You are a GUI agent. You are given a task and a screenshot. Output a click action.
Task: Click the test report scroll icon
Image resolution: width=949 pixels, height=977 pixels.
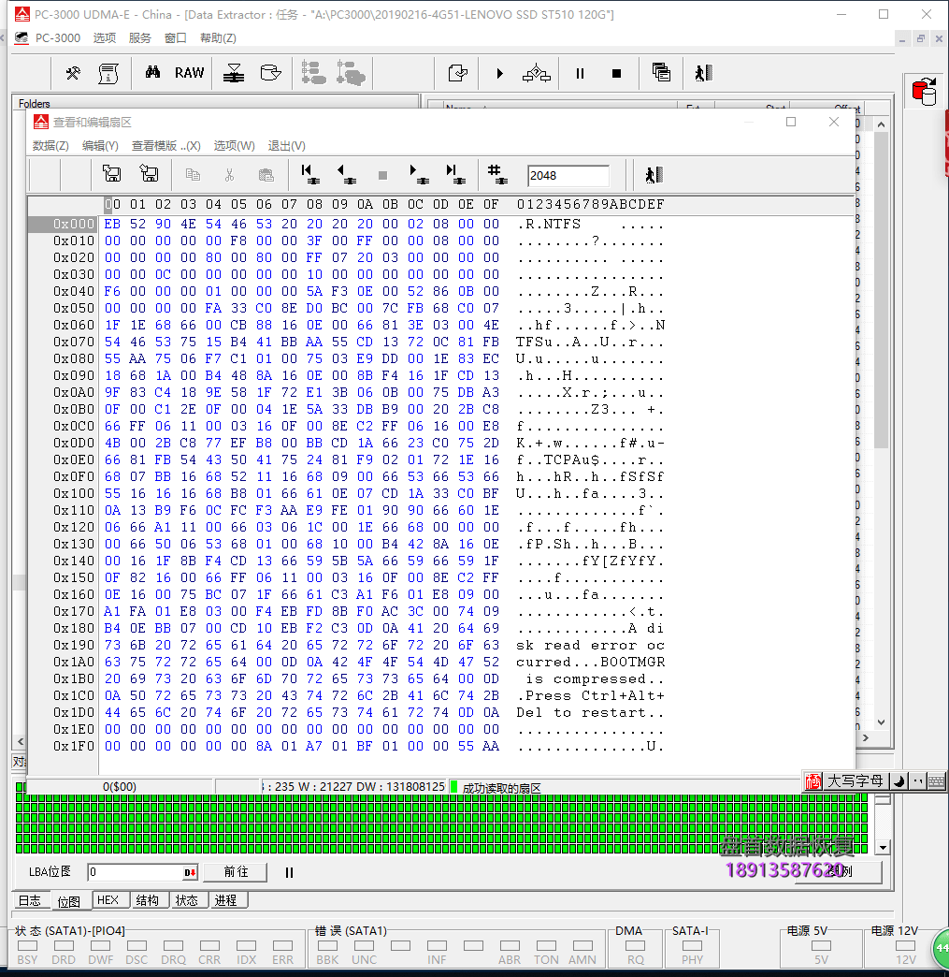coord(108,74)
